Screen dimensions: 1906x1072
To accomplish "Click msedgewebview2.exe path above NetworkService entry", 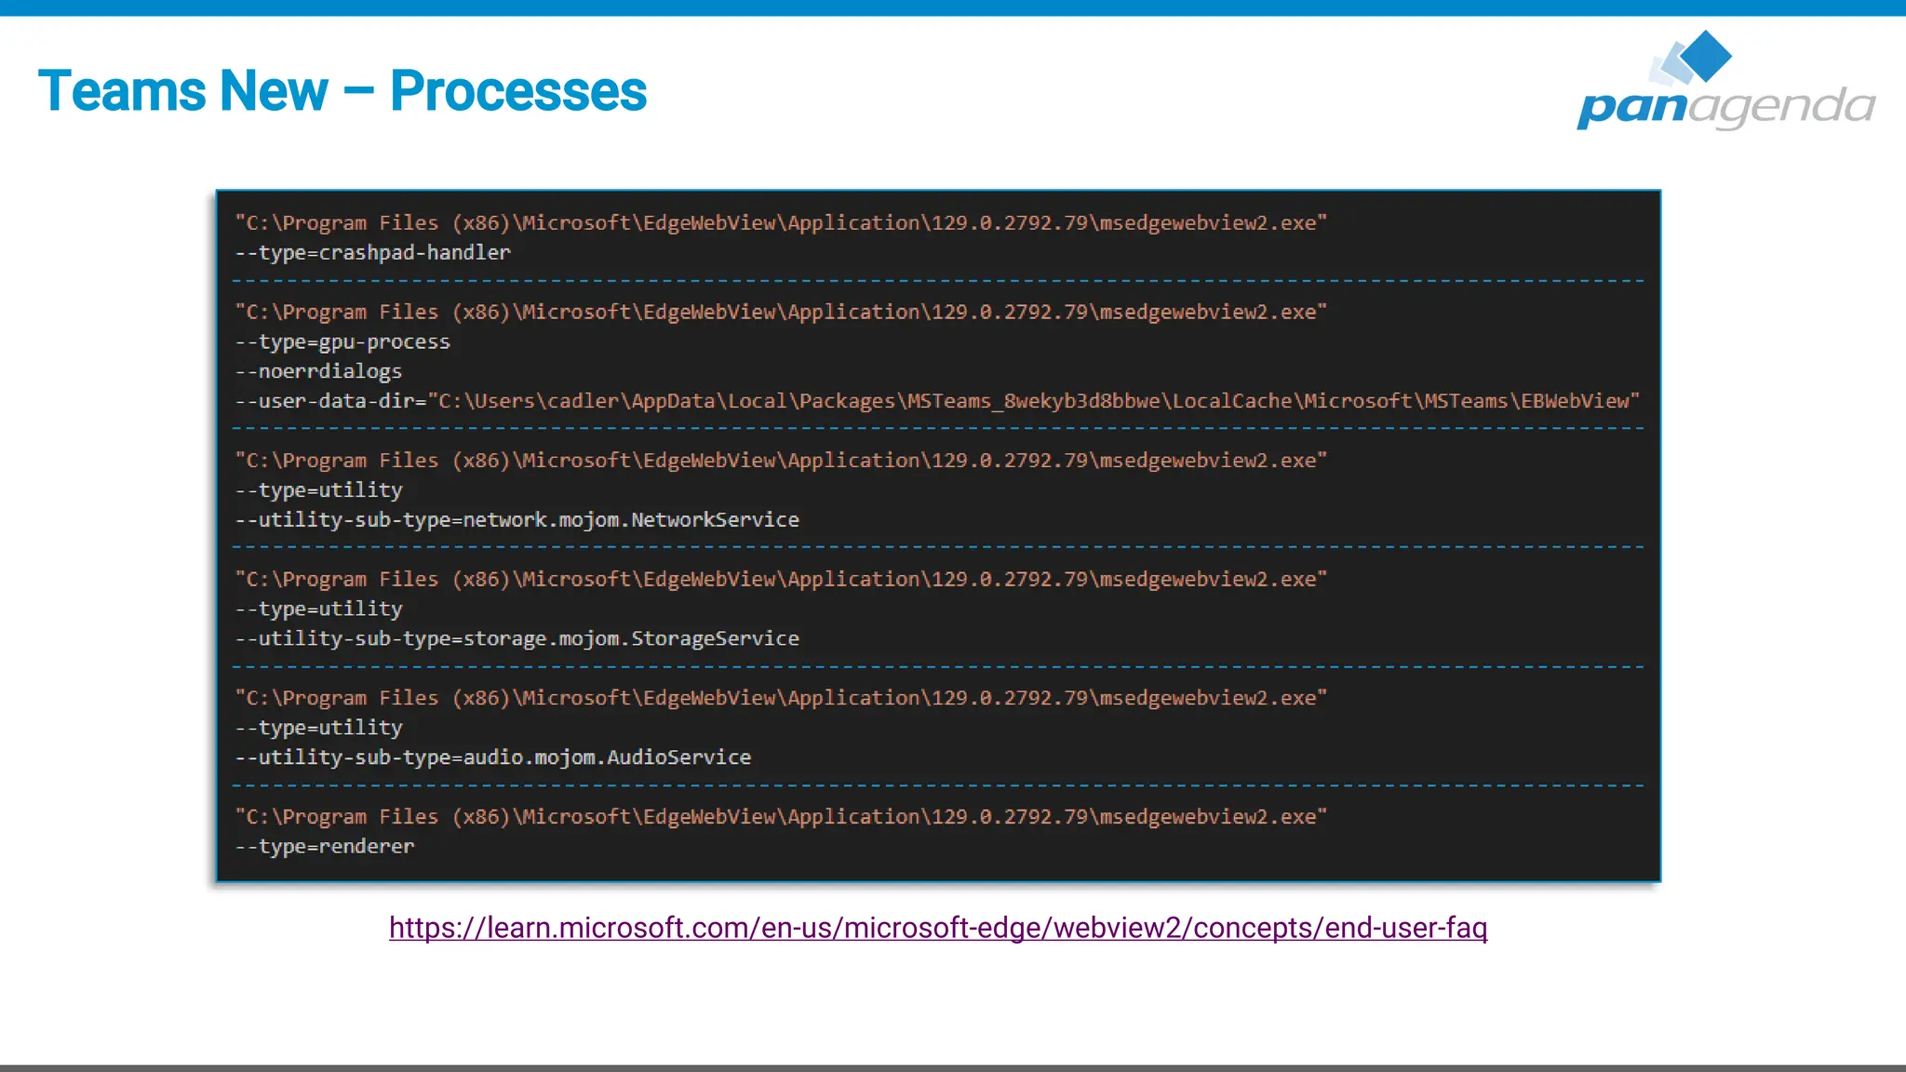I will pos(781,460).
